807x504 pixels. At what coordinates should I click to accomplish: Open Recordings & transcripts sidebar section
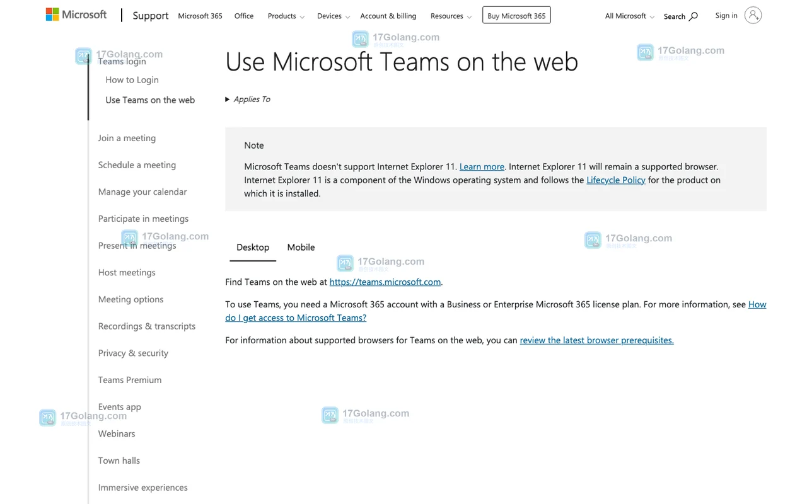(x=147, y=326)
